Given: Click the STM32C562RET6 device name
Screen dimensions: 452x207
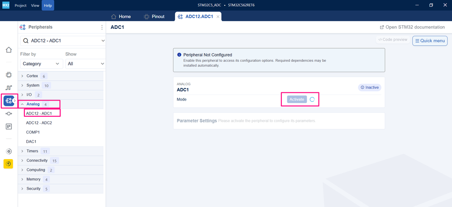Looking at the screenshot, I should 241,5.
